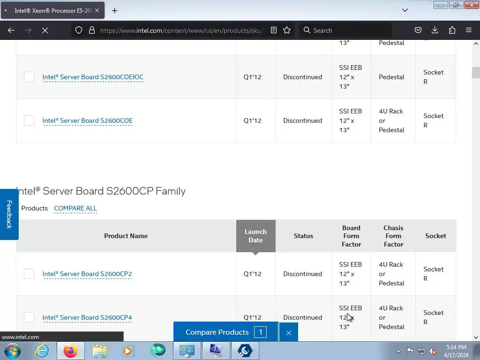
Task: Open the Firefox downloads panel
Action: pos(435,30)
